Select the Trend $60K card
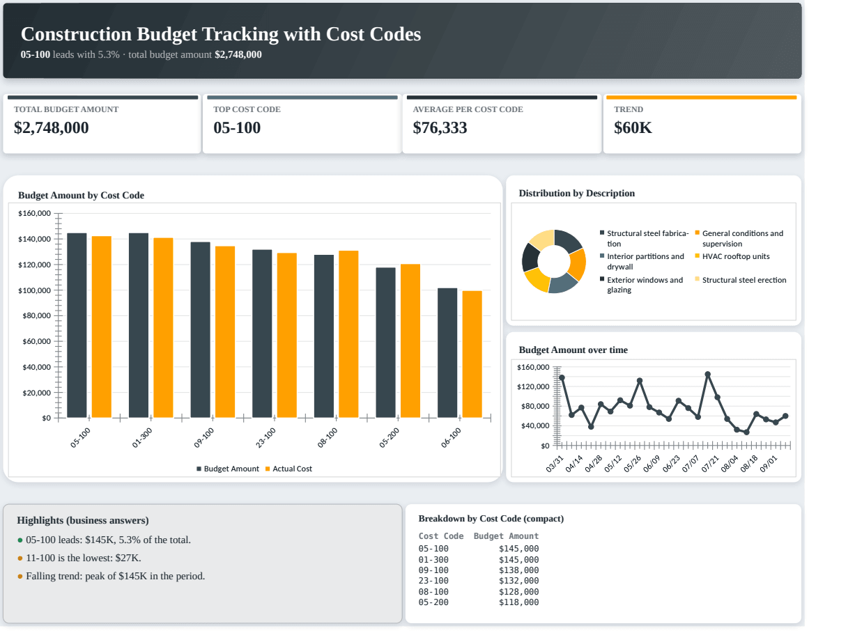 click(702, 124)
